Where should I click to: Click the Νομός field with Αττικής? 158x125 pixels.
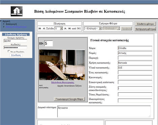(135, 53)
